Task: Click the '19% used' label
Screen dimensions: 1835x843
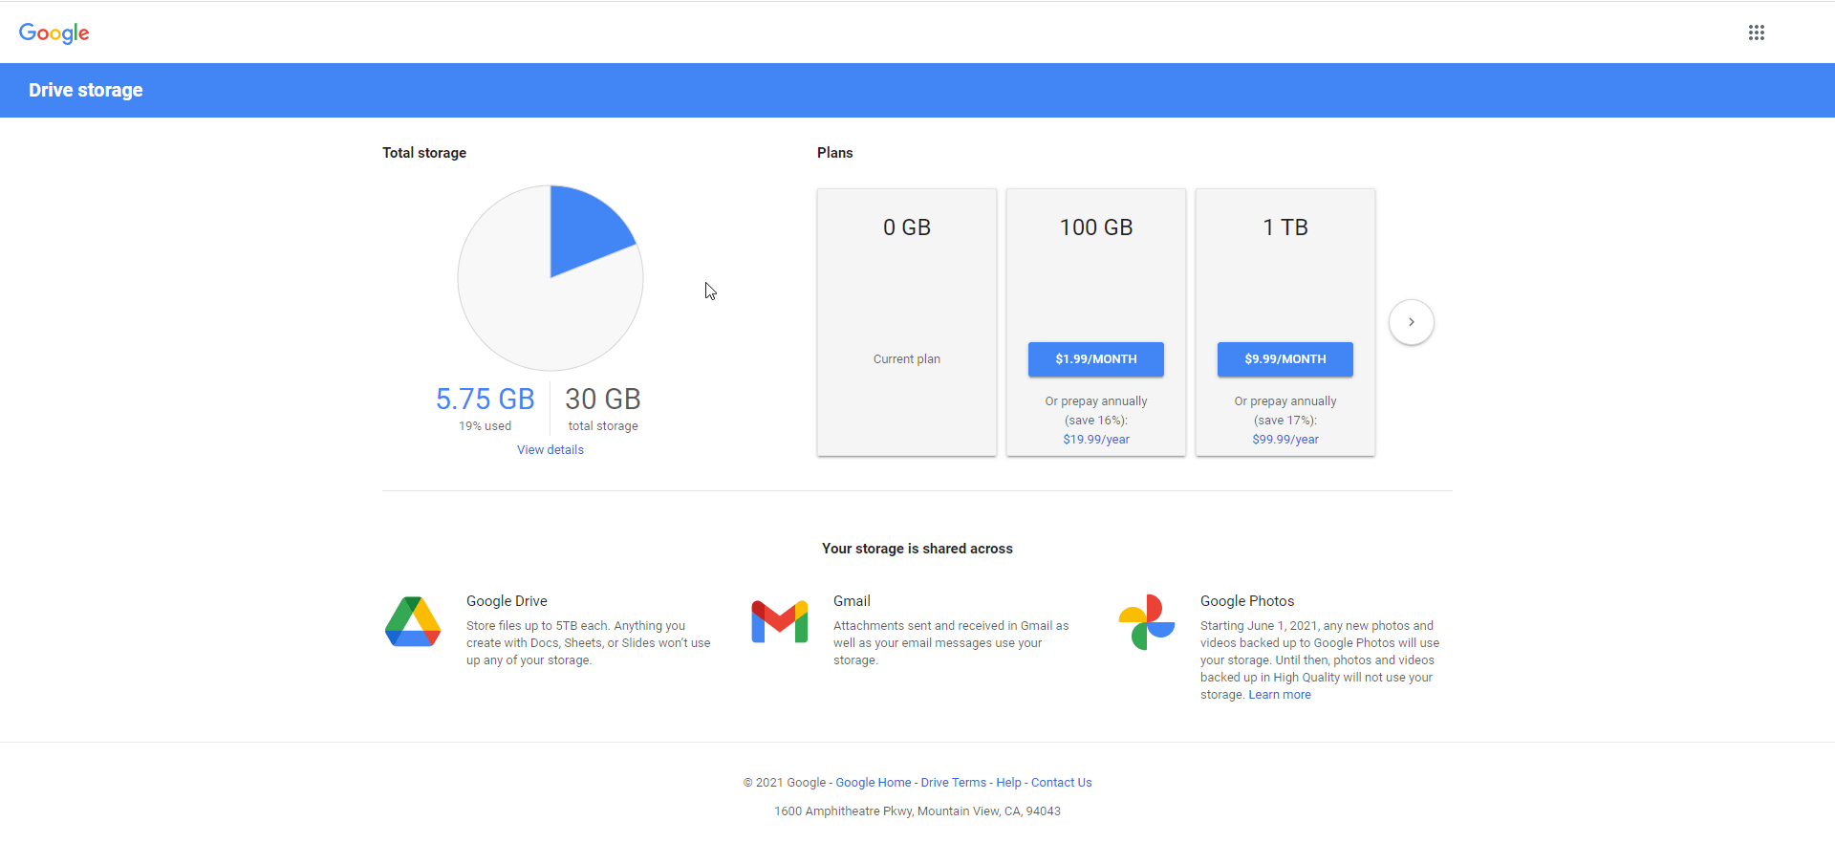Action: 485,426
